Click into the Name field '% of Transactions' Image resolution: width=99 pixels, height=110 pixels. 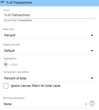tap(49, 15)
